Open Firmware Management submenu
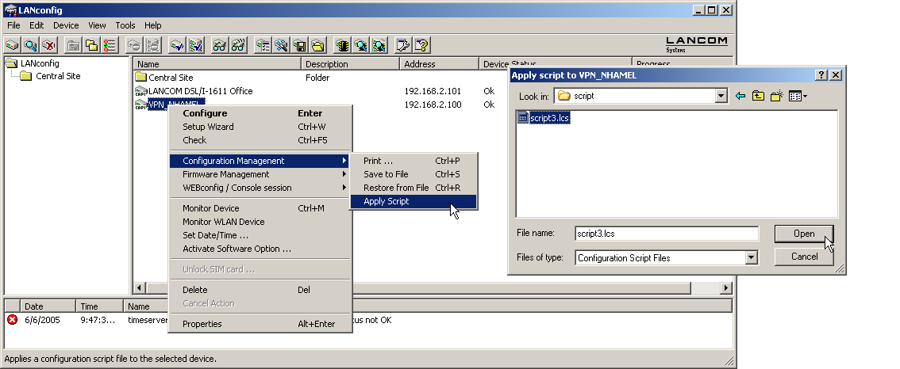The width and height of the screenshot is (900, 369). pos(226,174)
